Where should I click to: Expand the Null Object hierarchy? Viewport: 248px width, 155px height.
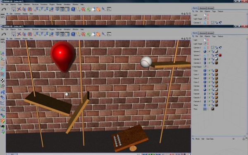point(193,67)
